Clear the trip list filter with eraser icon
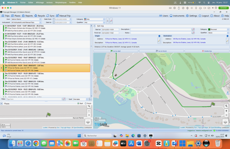 tap(64, 99)
